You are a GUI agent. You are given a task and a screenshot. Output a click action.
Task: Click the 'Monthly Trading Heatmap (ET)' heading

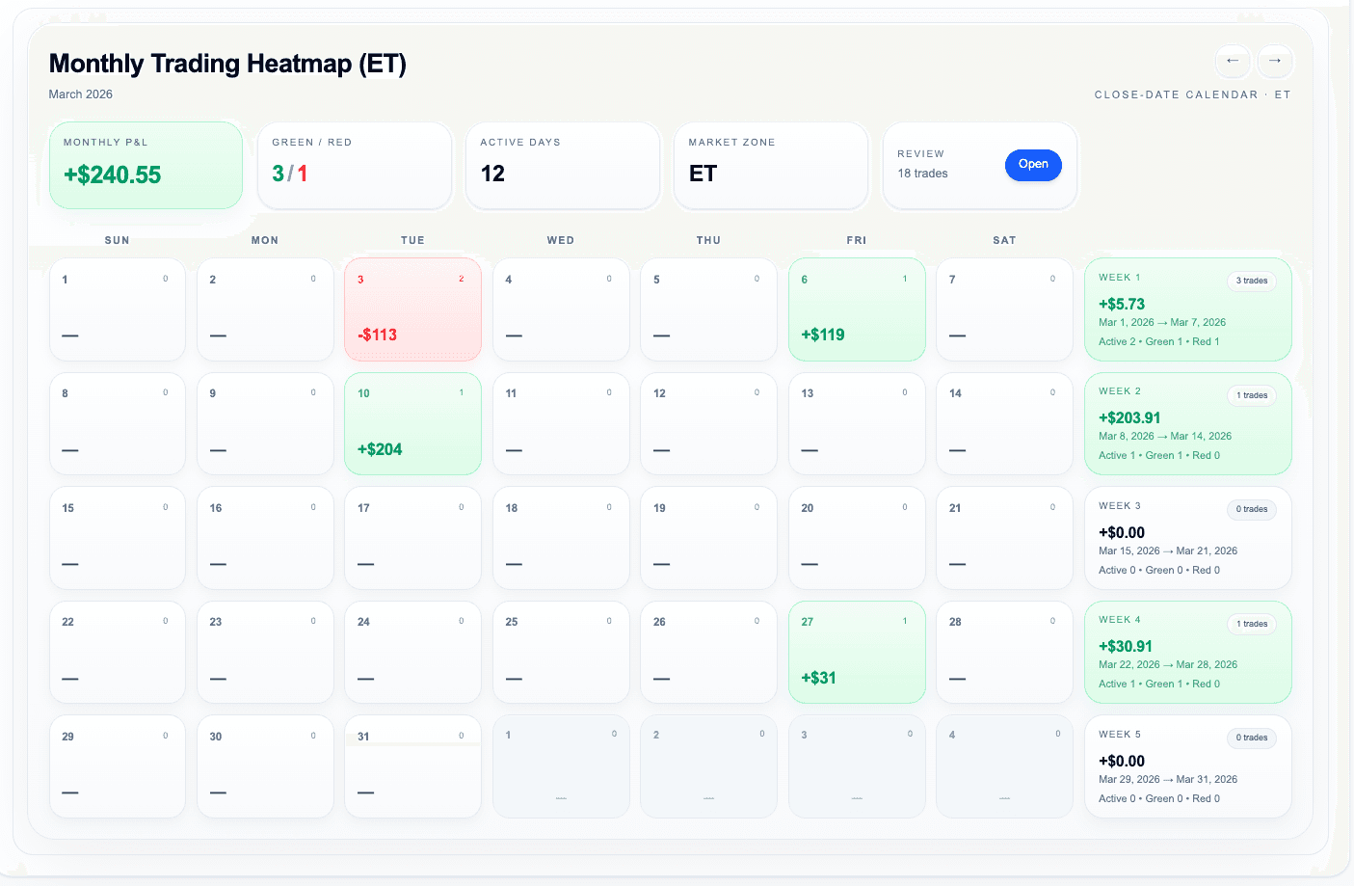pyautogui.click(x=227, y=64)
